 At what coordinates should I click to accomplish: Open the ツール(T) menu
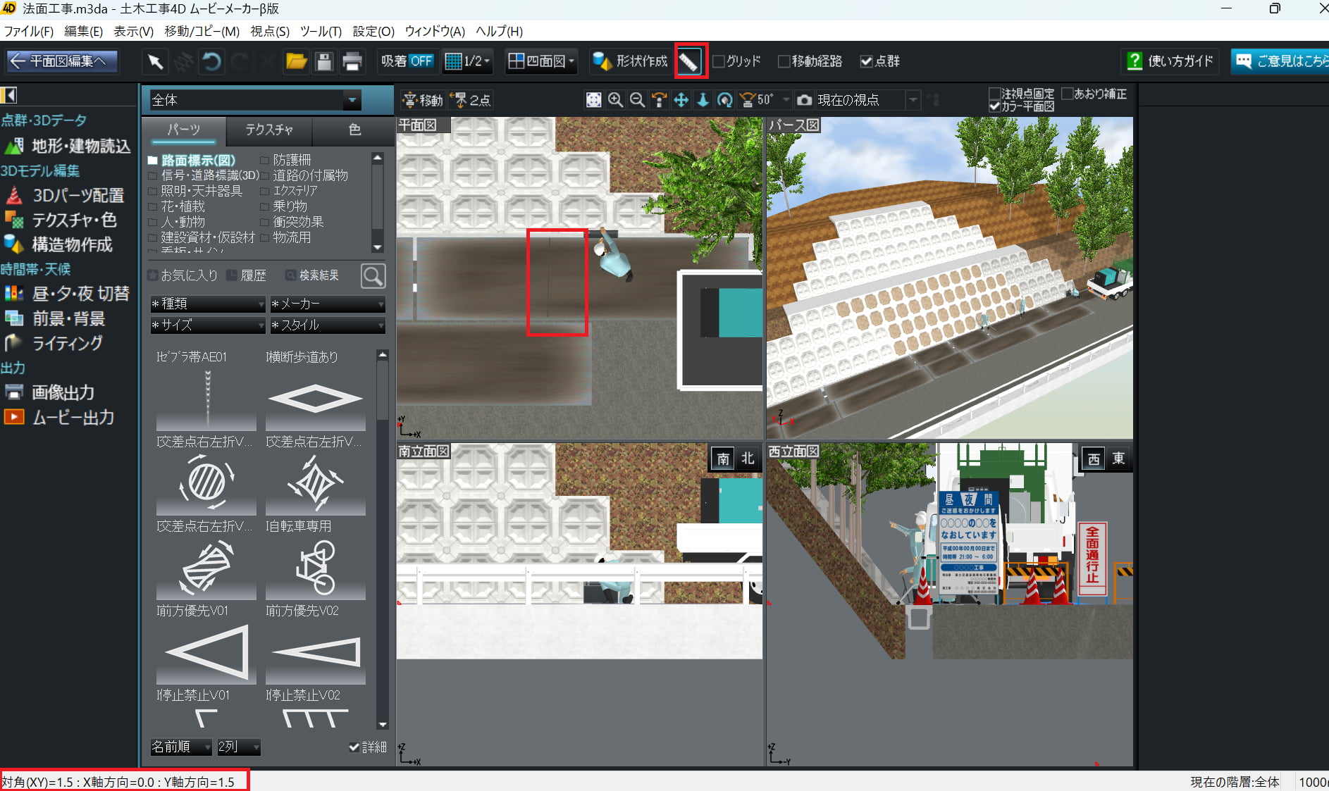pos(321,31)
